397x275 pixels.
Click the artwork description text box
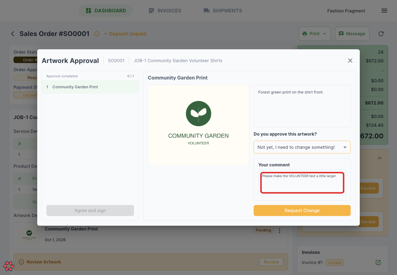point(302,106)
